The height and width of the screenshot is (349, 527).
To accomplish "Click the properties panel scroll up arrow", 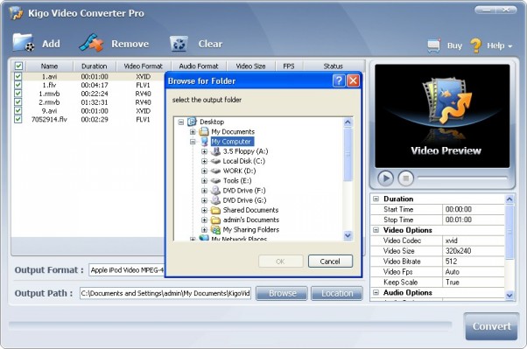I will [509, 199].
